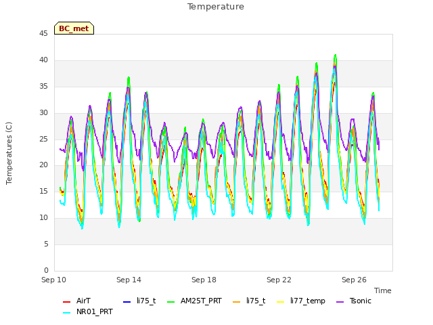Click the Temperature chart title

[x=216, y=7]
